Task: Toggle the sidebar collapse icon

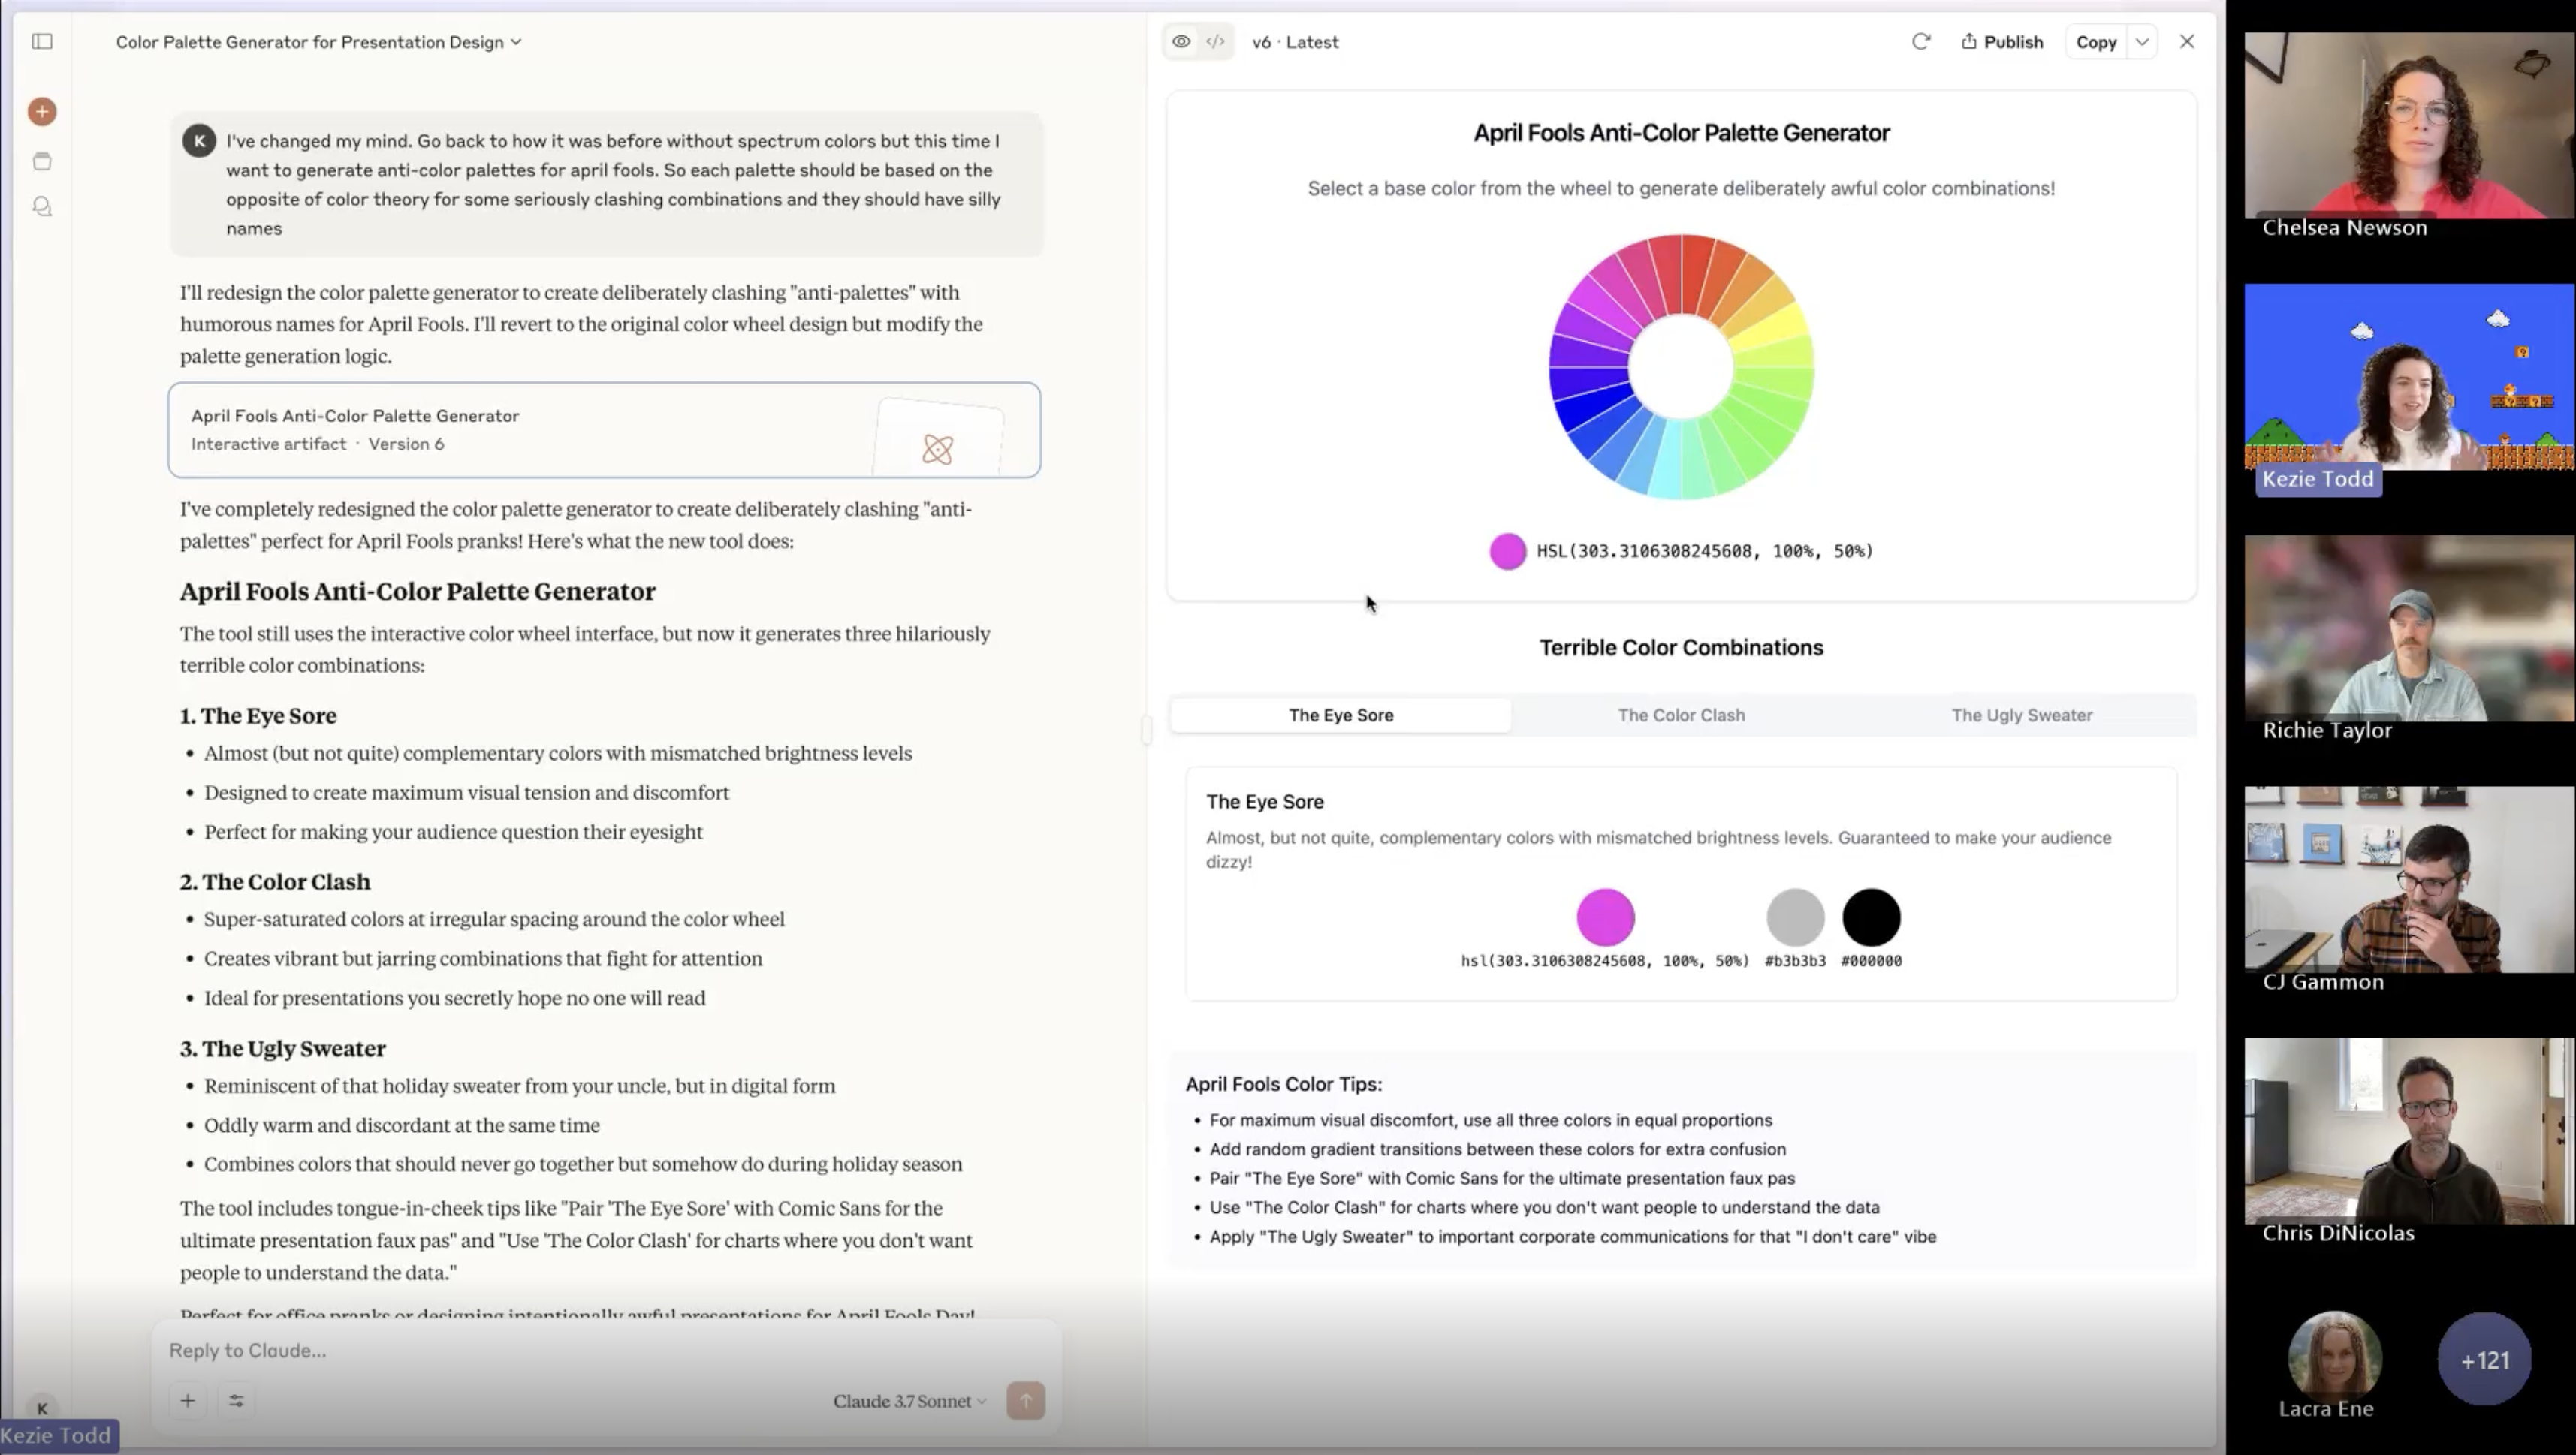Action: pos(41,41)
